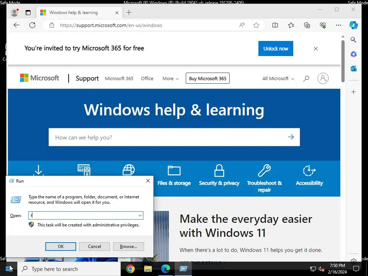
Task: Expand the More dropdown menu
Action: [x=171, y=78]
